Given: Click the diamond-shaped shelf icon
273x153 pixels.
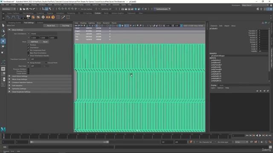Looking at the screenshot, I should [x=43, y=17].
